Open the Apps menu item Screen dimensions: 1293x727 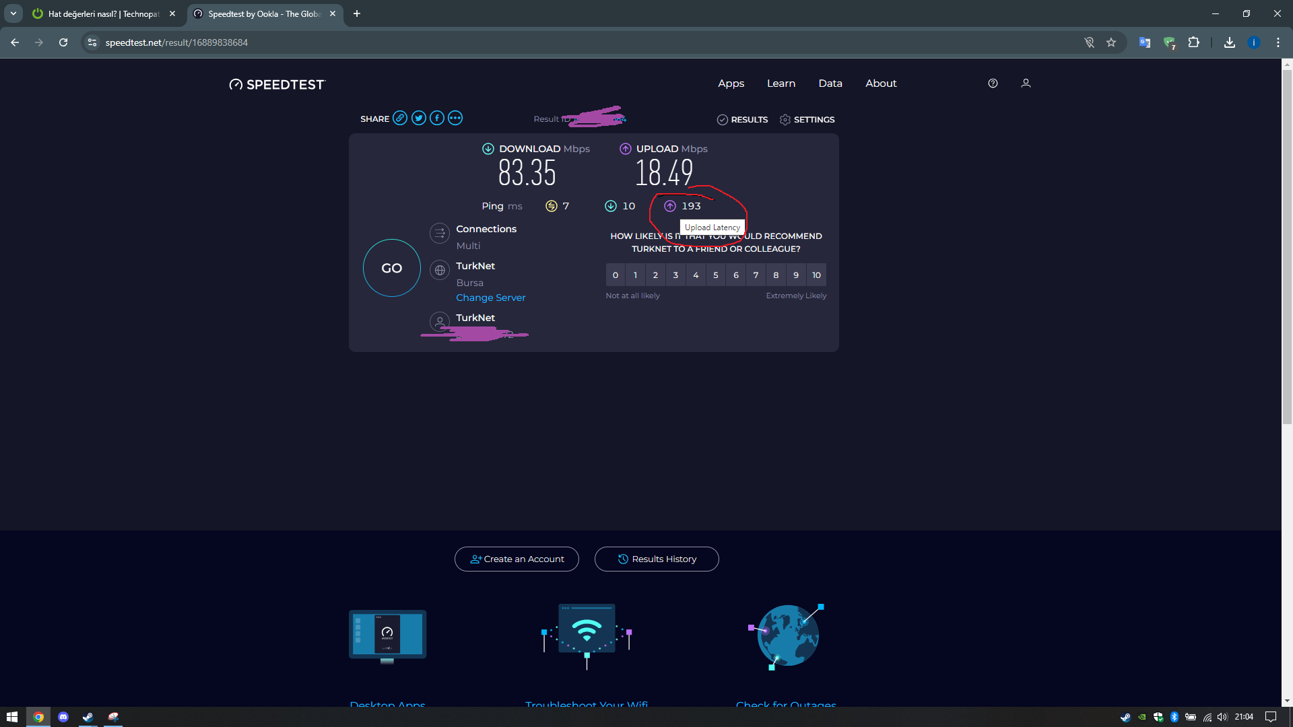coord(731,83)
